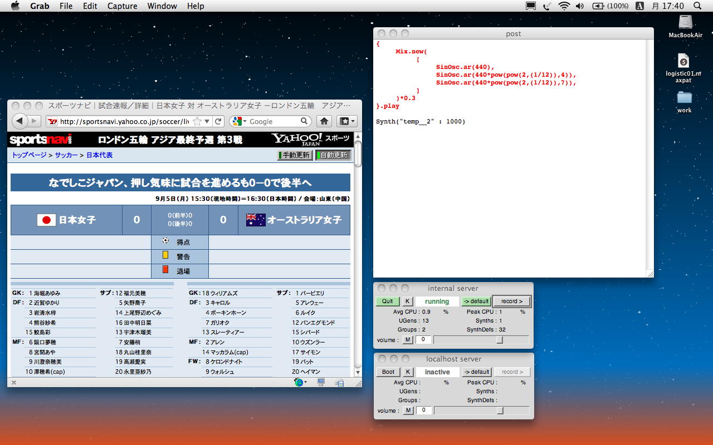Expand the Google search engine selector
This screenshot has height=445, width=713.
(x=240, y=121)
